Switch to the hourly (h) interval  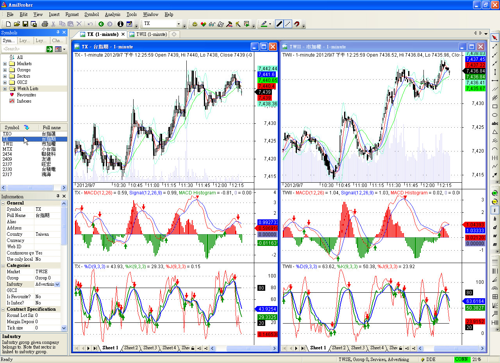pyautogui.click(x=495, y=219)
